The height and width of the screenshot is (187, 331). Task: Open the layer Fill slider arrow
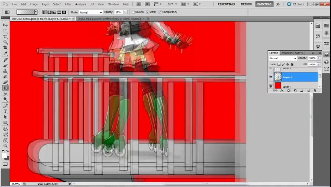click(319, 64)
